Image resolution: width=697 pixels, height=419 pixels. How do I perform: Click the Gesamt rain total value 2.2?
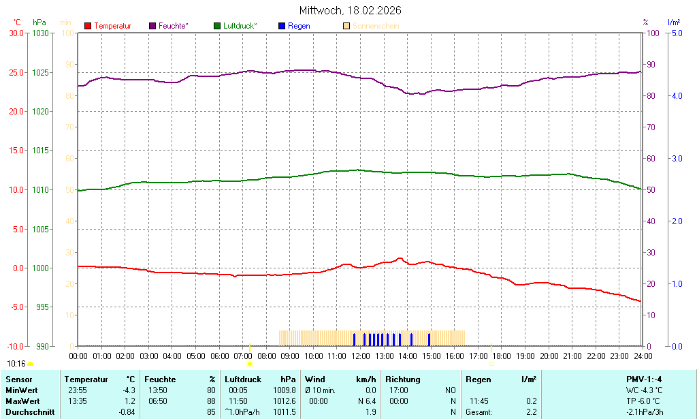[x=531, y=412]
